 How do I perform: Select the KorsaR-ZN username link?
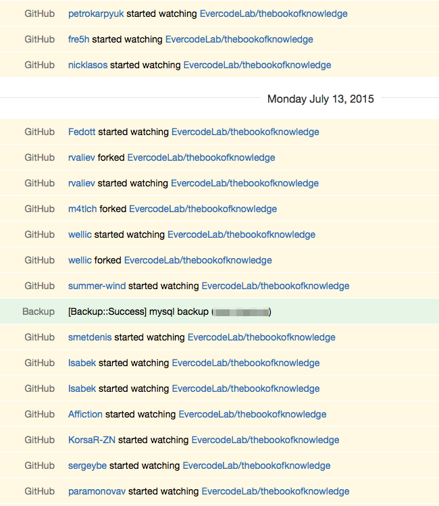click(x=92, y=440)
